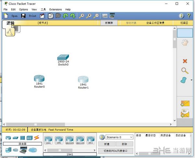Click the help question mark icon
The image size is (195, 158).
[x=189, y=16]
